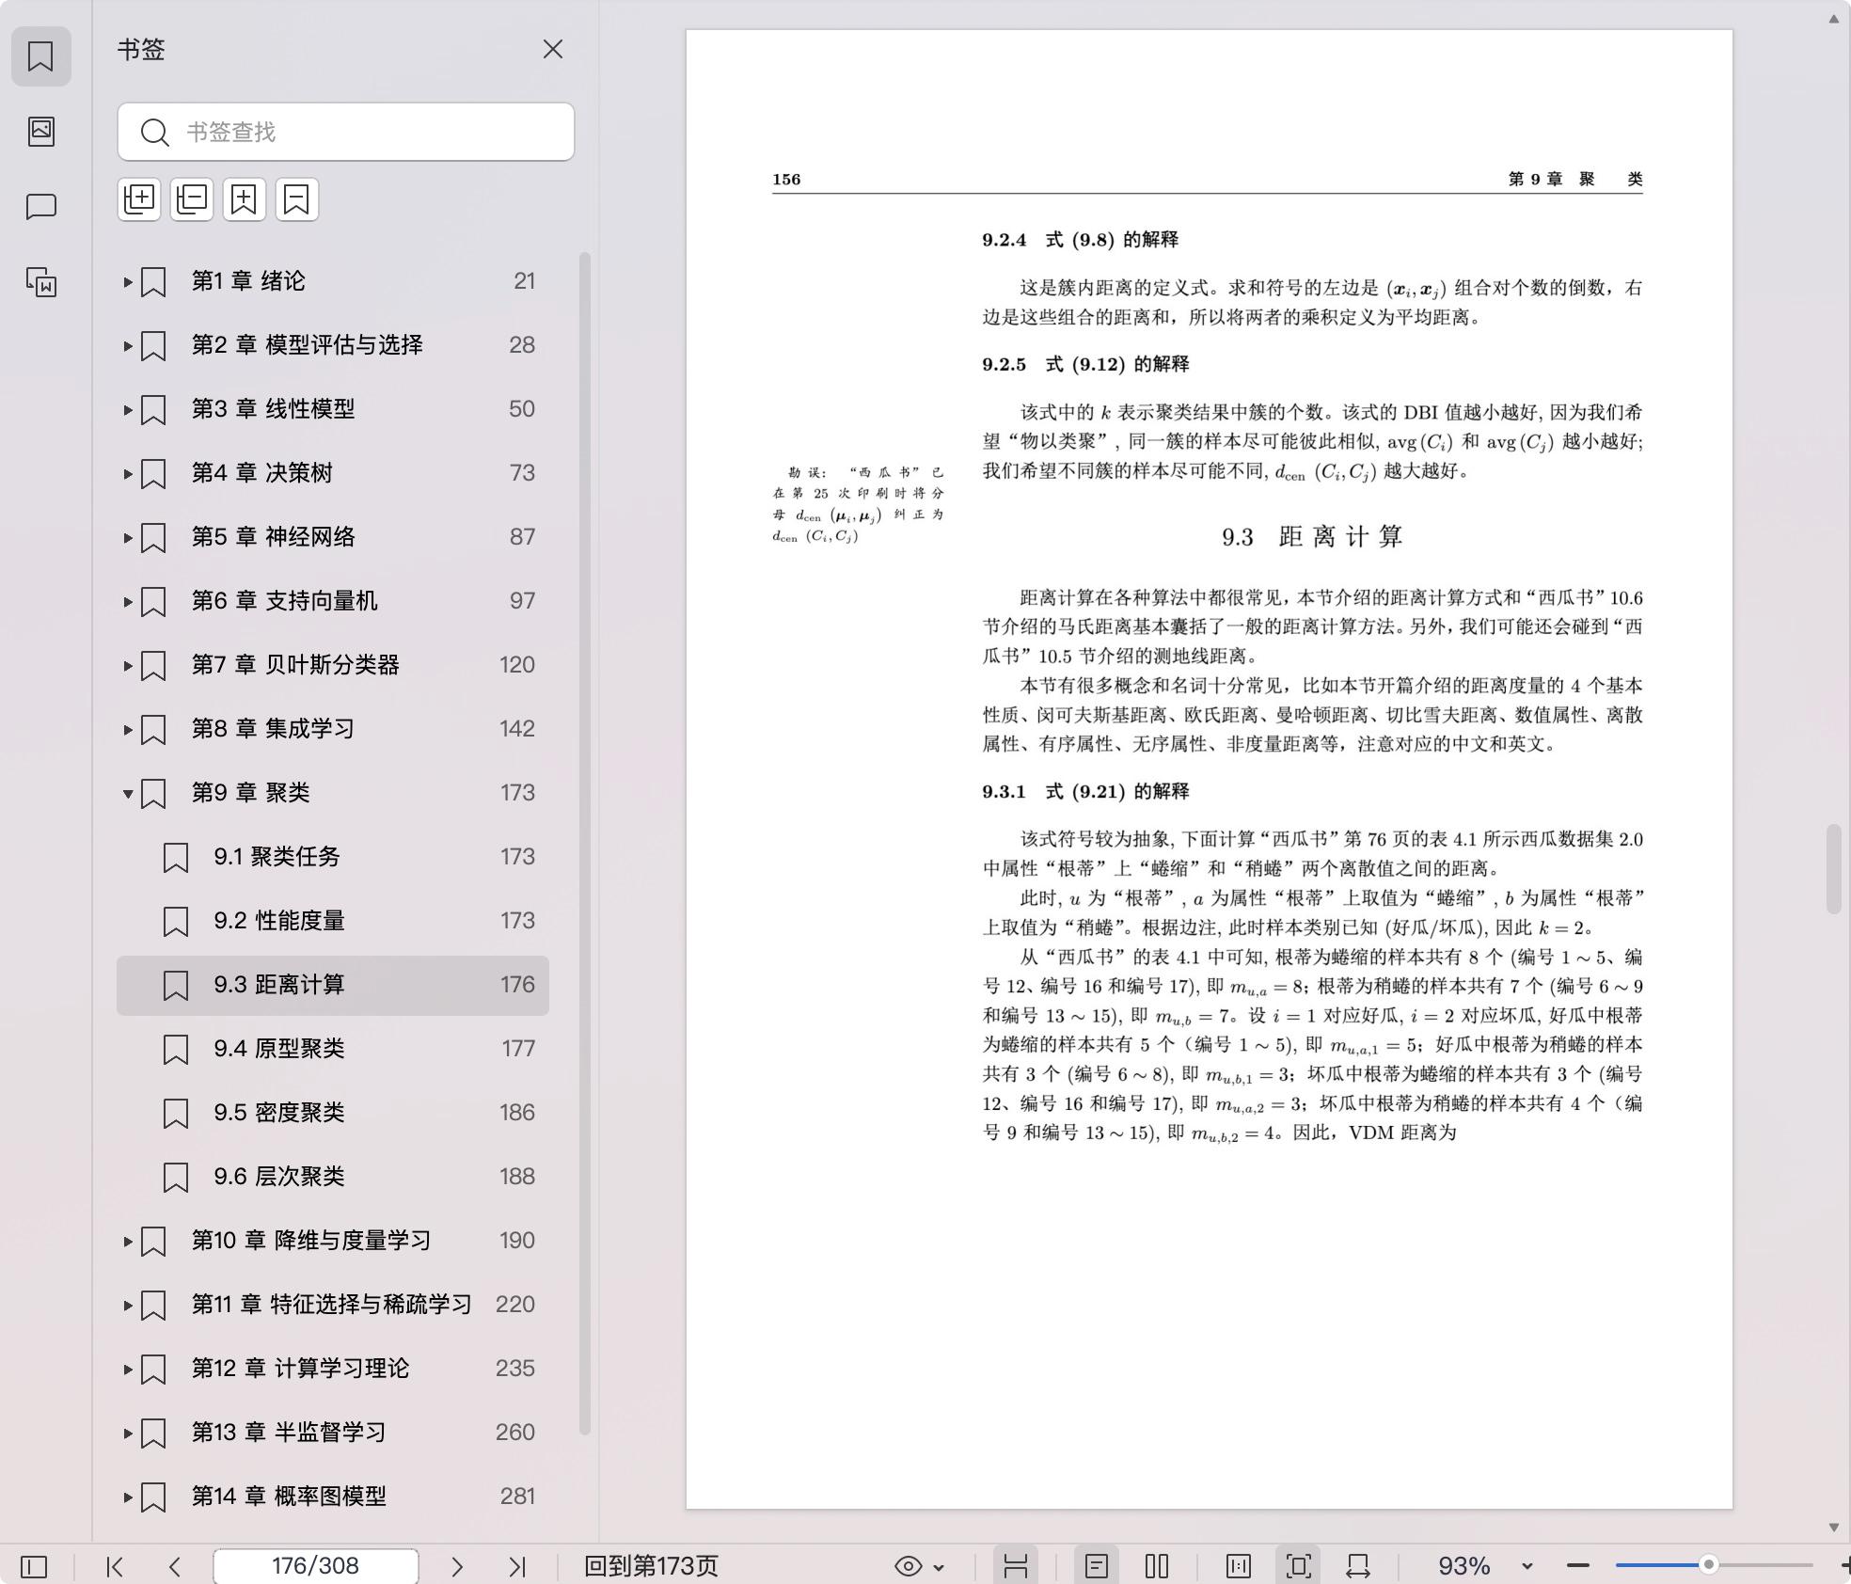Close the bookmarks panel

[553, 49]
